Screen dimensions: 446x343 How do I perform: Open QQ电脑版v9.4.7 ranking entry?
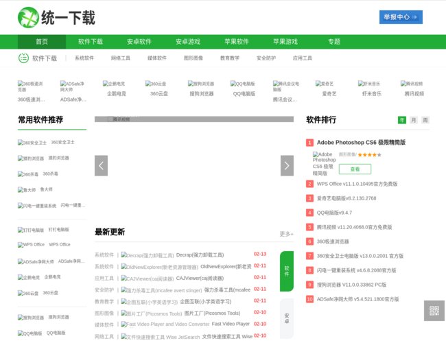coord(334,213)
